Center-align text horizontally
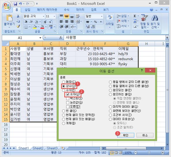This screenshot has height=157, width=171. tap(66, 22)
